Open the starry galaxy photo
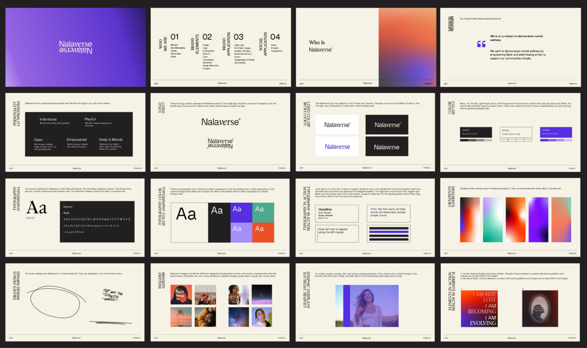The height and width of the screenshot is (348, 587). click(x=238, y=317)
